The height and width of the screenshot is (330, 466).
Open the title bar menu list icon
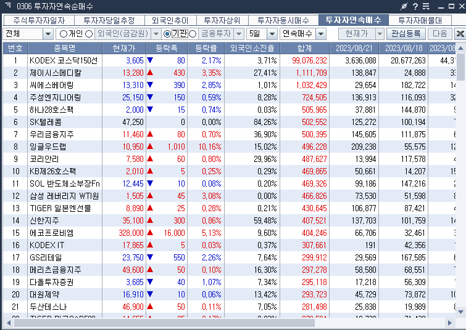426,6
